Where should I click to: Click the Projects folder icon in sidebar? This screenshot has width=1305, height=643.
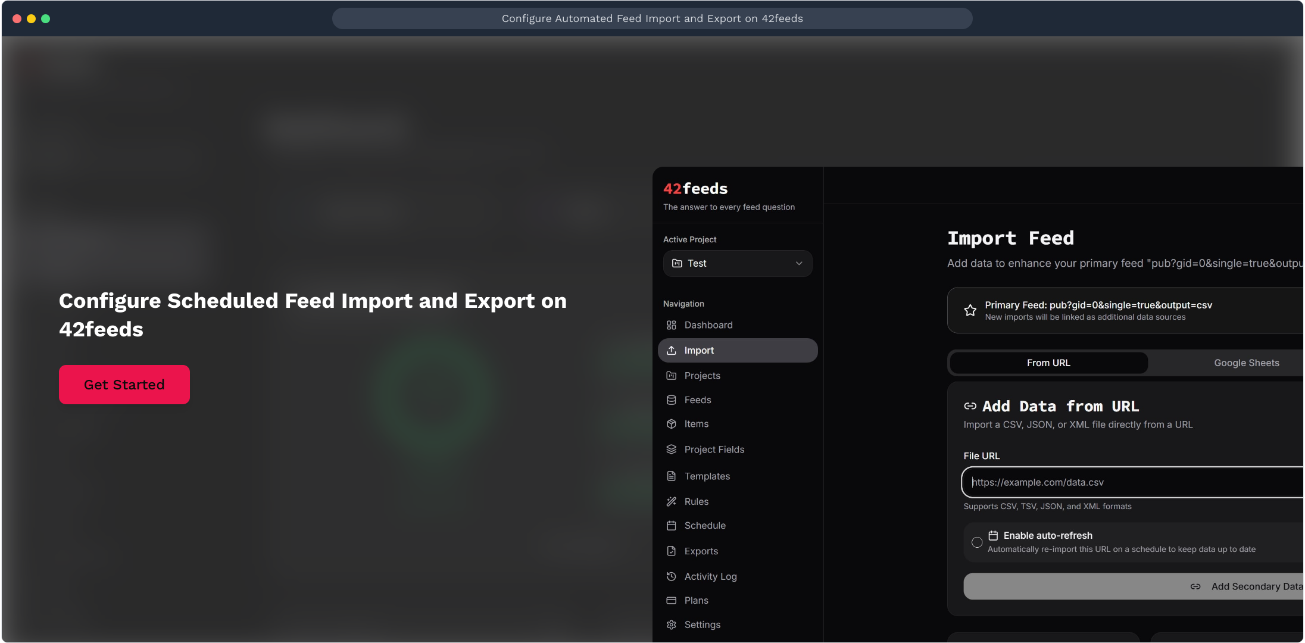pos(671,376)
